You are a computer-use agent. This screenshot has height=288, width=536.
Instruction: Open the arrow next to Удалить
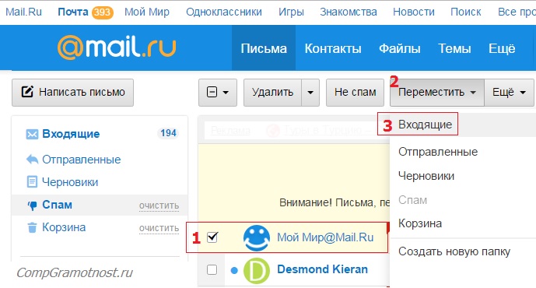click(x=310, y=93)
